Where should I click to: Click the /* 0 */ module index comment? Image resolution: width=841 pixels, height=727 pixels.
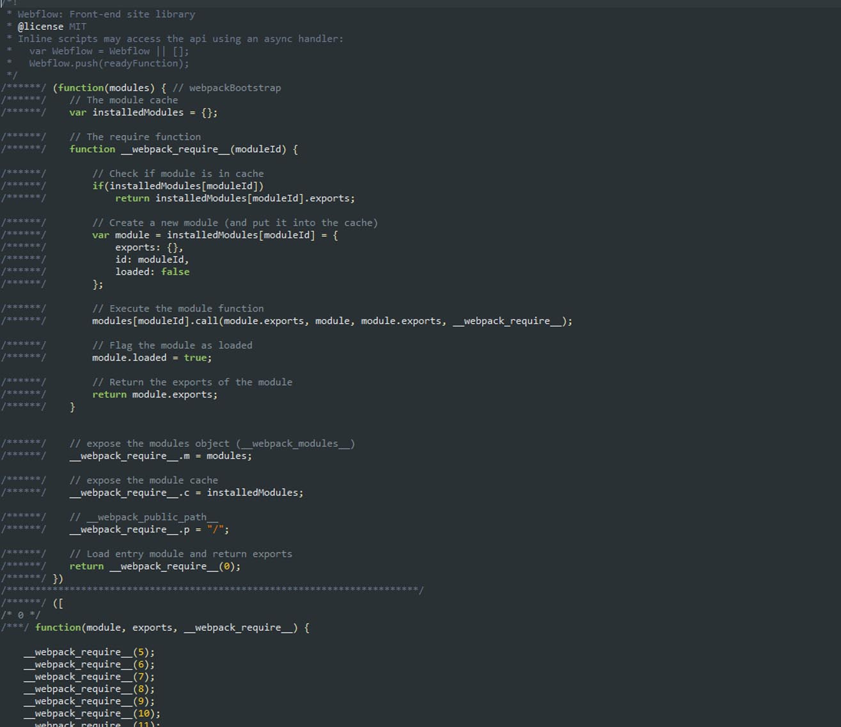click(x=20, y=615)
